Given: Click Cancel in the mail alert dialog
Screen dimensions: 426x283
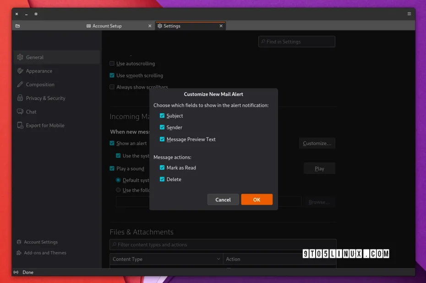Looking at the screenshot, I should pos(223,200).
